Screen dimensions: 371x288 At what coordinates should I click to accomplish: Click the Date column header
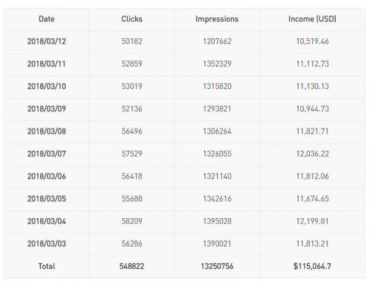pyautogui.click(x=46, y=19)
